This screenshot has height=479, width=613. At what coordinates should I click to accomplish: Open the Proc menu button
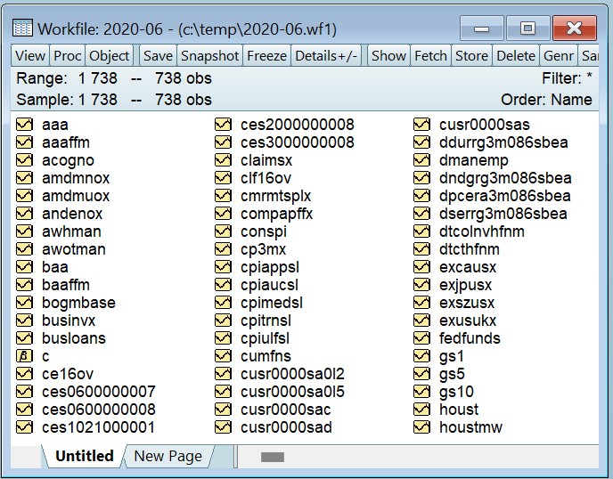pyautogui.click(x=67, y=55)
